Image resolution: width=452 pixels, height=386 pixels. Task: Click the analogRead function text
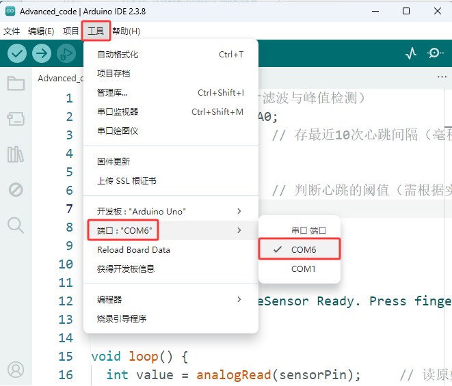pyautogui.click(x=234, y=375)
